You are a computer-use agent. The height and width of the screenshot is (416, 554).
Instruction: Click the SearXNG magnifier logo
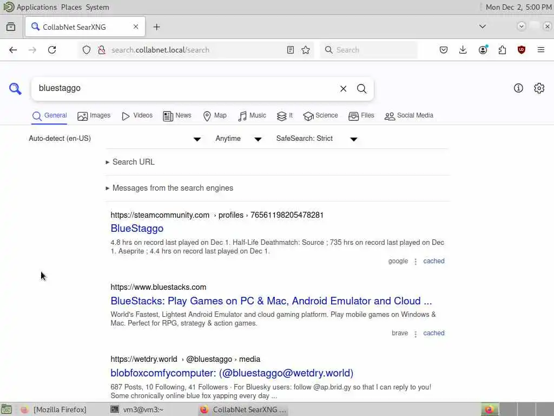pyautogui.click(x=15, y=88)
